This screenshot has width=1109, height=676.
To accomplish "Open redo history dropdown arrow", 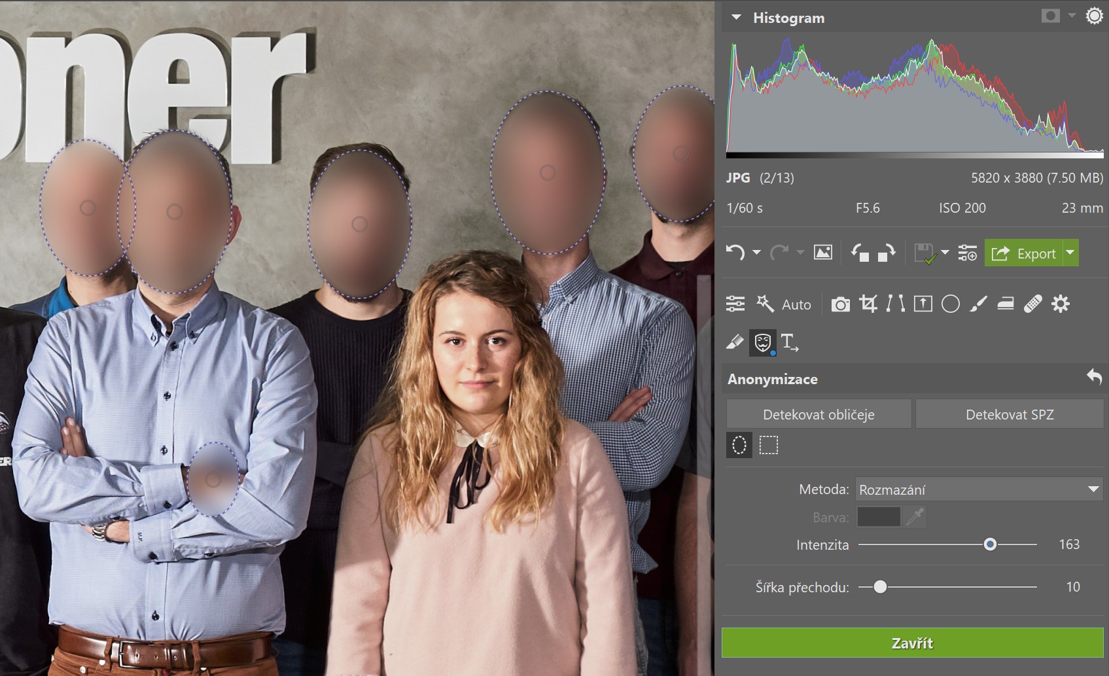I will [x=800, y=253].
